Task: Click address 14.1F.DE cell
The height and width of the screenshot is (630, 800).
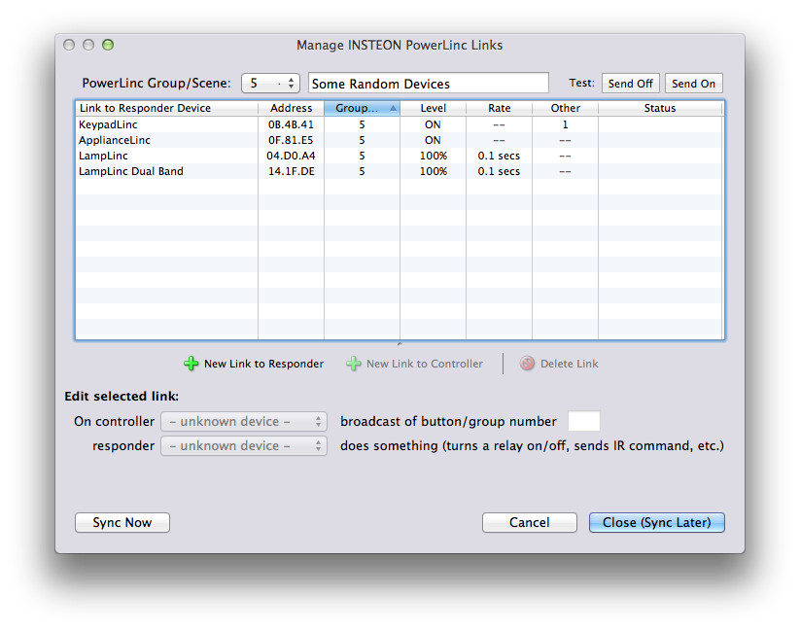Action: [x=292, y=171]
